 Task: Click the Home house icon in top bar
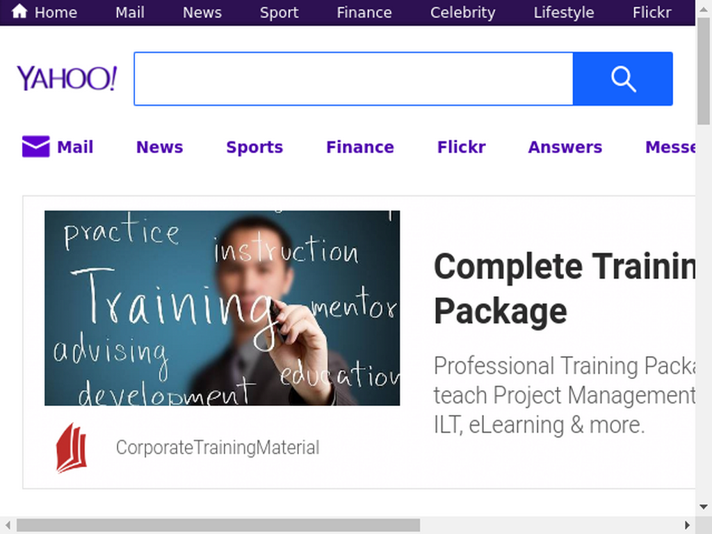coord(19,11)
